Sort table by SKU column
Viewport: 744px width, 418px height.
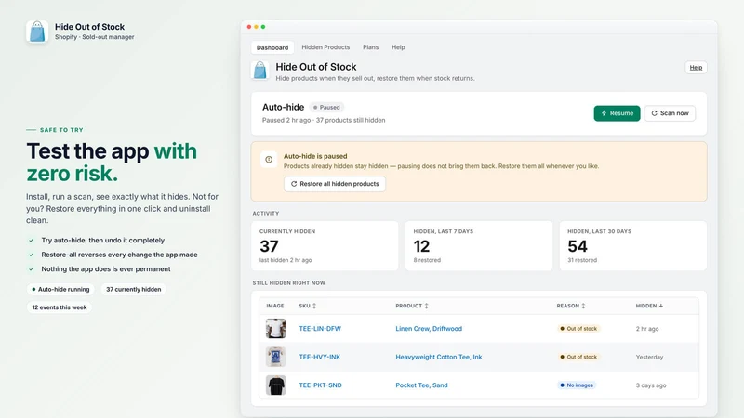pyautogui.click(x=308, y=306)
